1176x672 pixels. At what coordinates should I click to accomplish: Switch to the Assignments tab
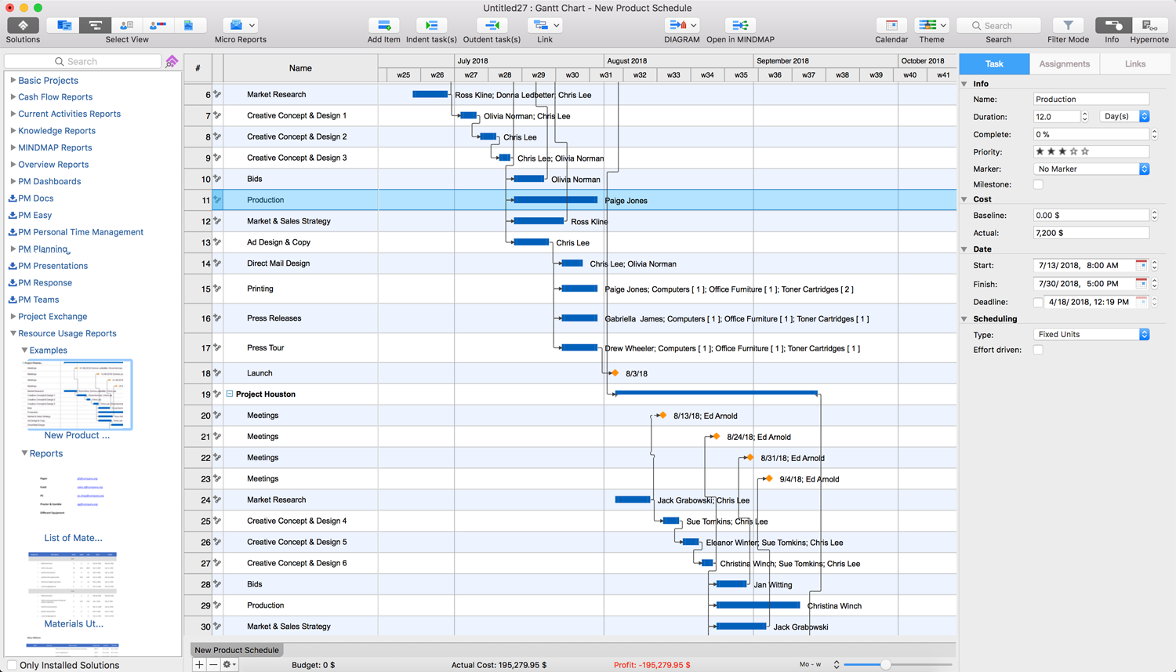[1064, 64]
